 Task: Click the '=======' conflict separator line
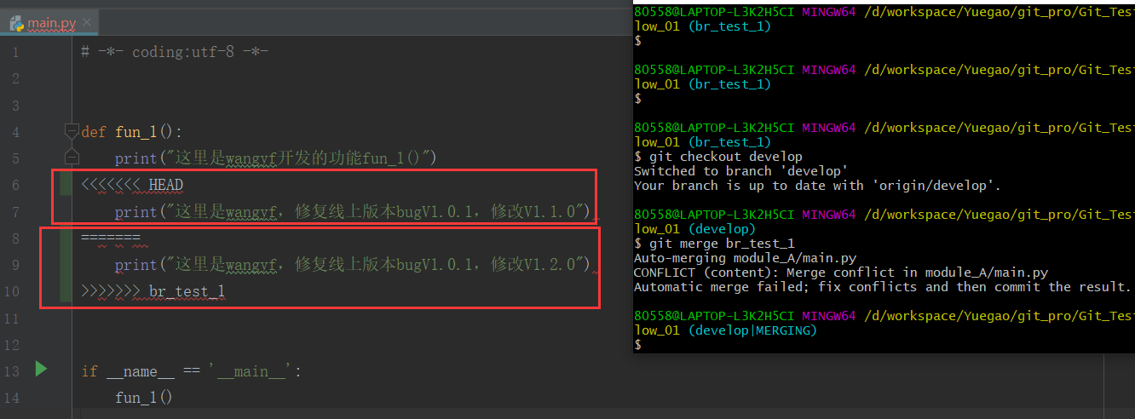(111, 238)
